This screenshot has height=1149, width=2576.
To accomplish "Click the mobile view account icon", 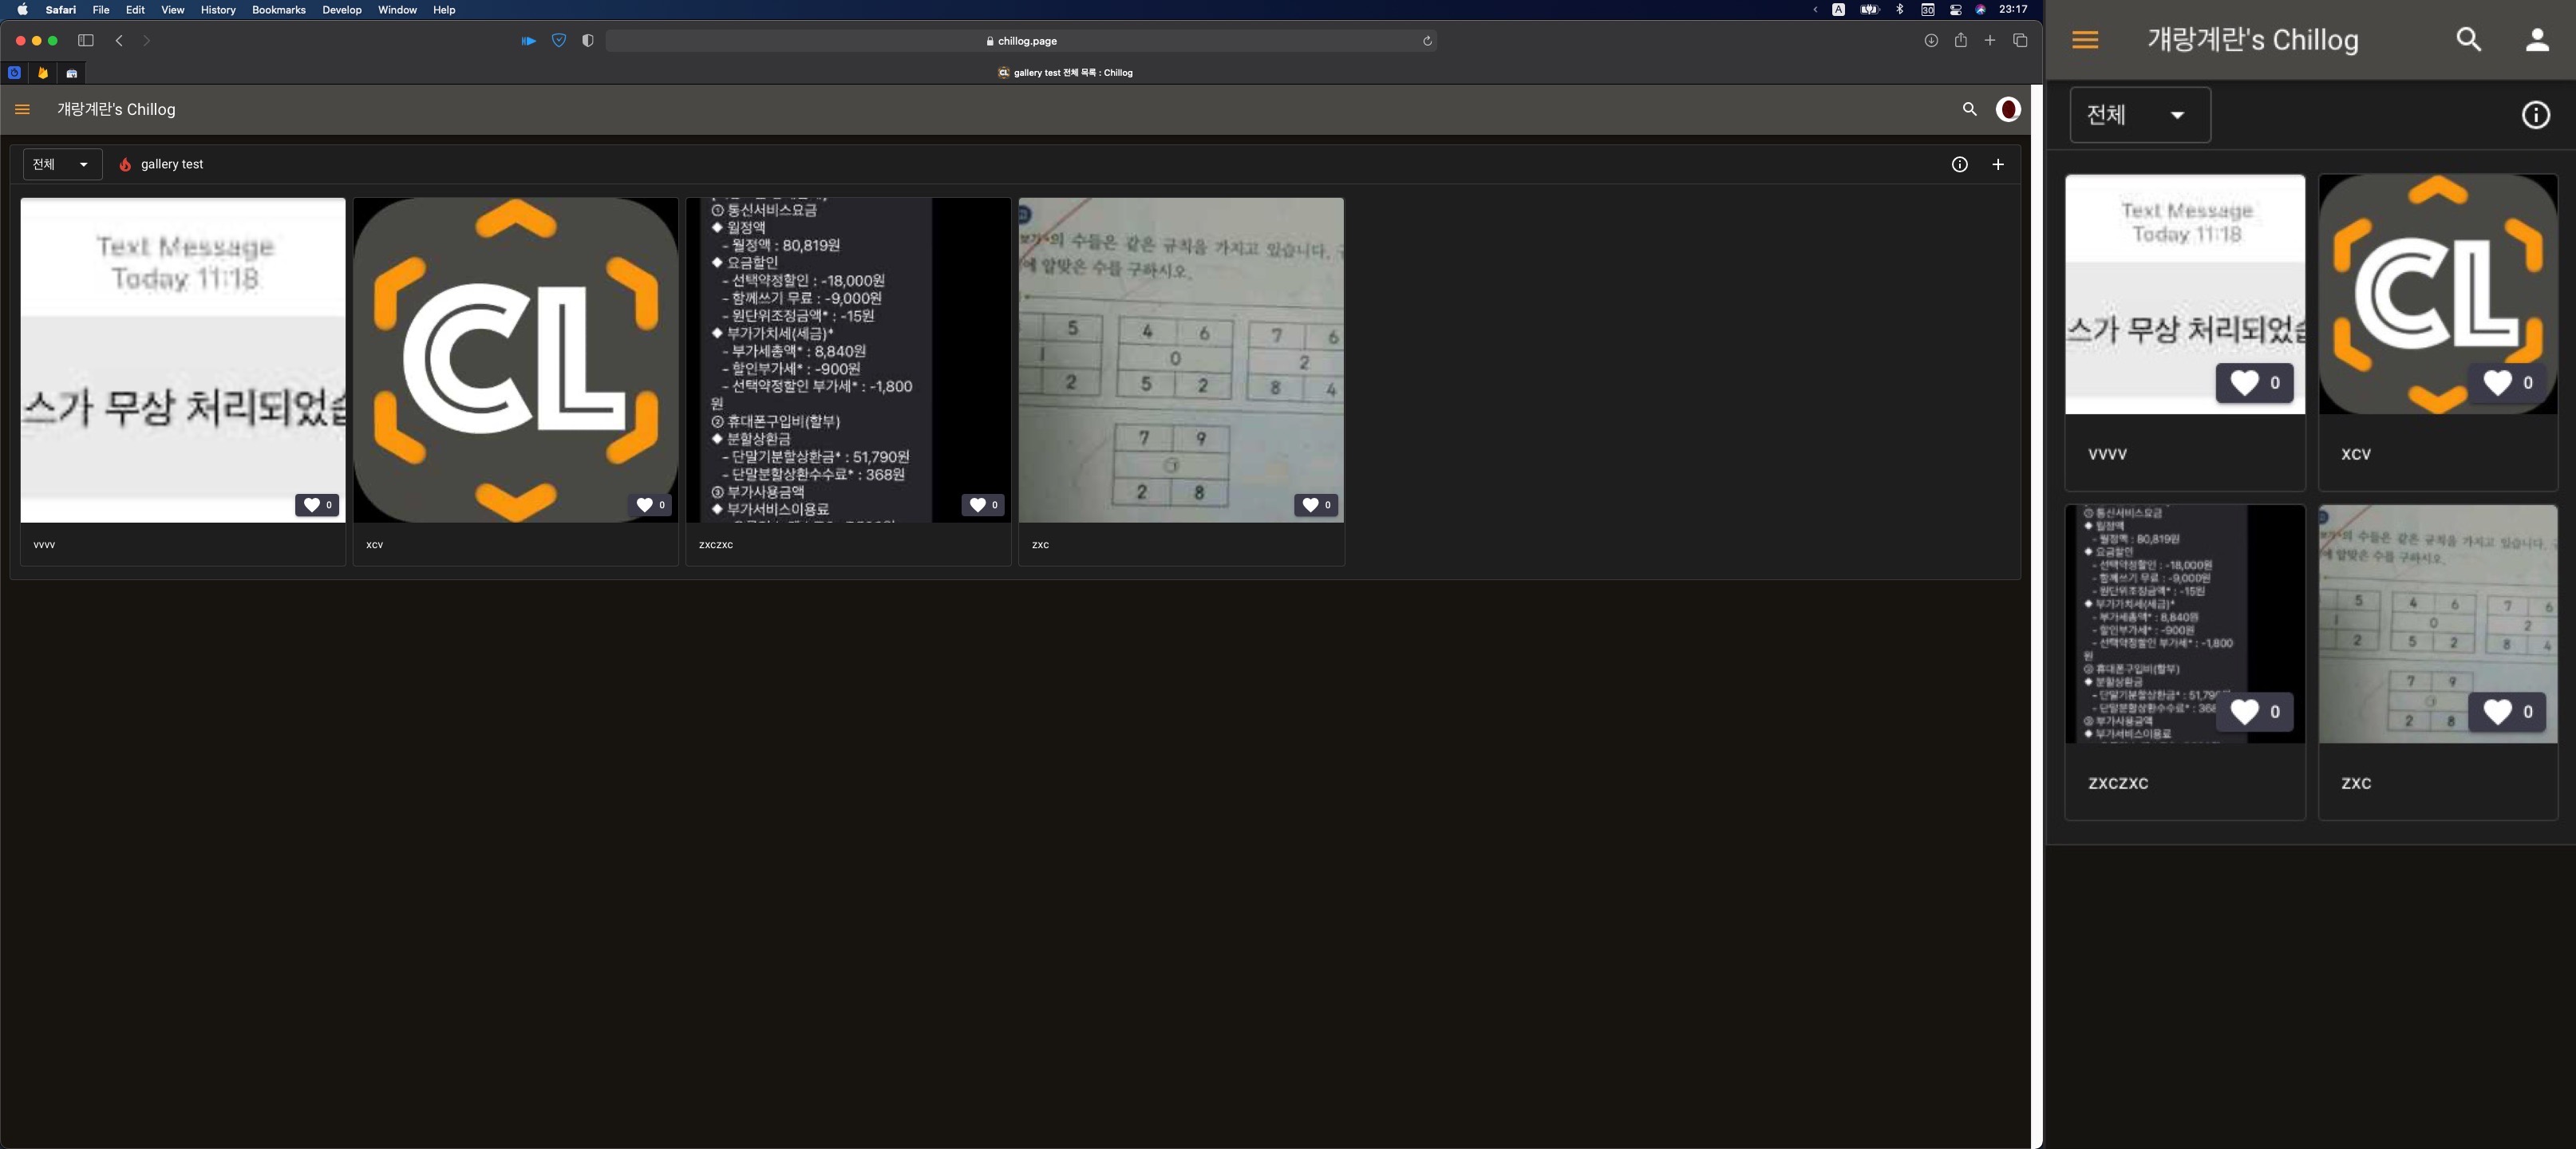I will [2536, 40].
